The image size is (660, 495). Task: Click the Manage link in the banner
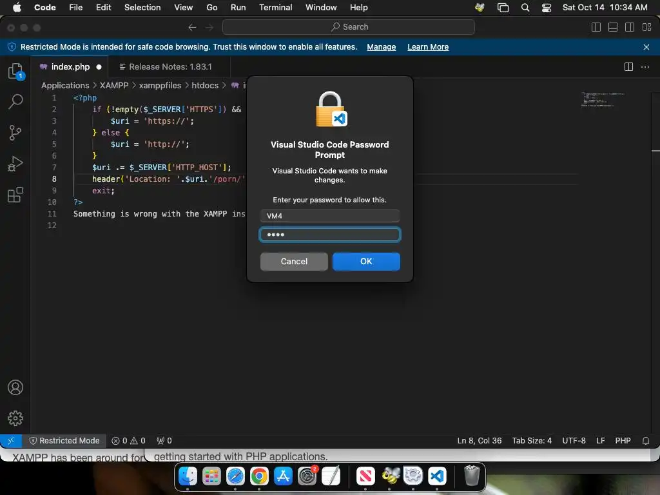point(382,47)
